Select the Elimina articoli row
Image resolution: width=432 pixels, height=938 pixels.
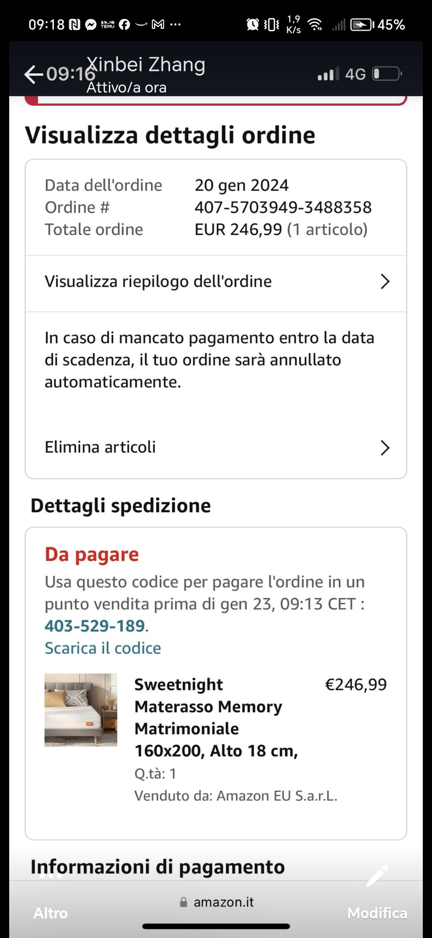[x=100, y=447]
